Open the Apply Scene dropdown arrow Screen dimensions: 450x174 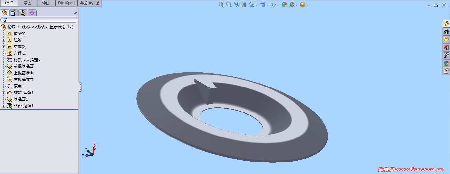[x=296, y=5]
